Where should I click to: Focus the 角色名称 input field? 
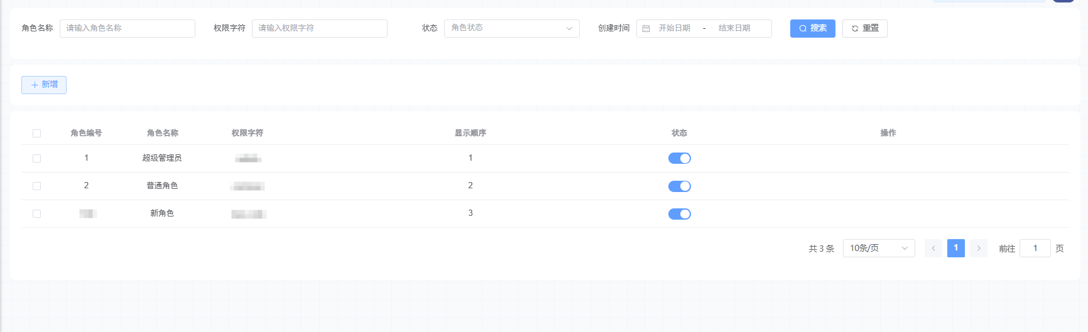[x=127, y=28]
